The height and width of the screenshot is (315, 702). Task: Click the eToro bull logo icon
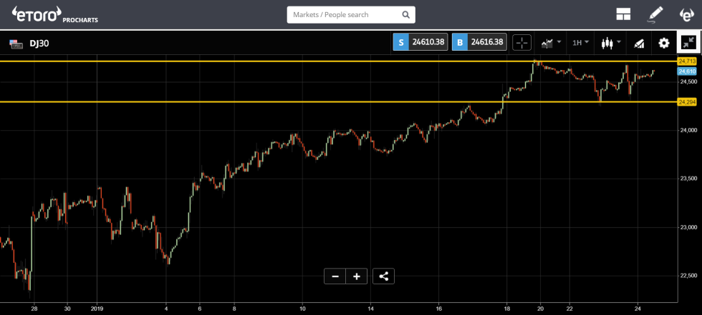click(x=686, y=14)
